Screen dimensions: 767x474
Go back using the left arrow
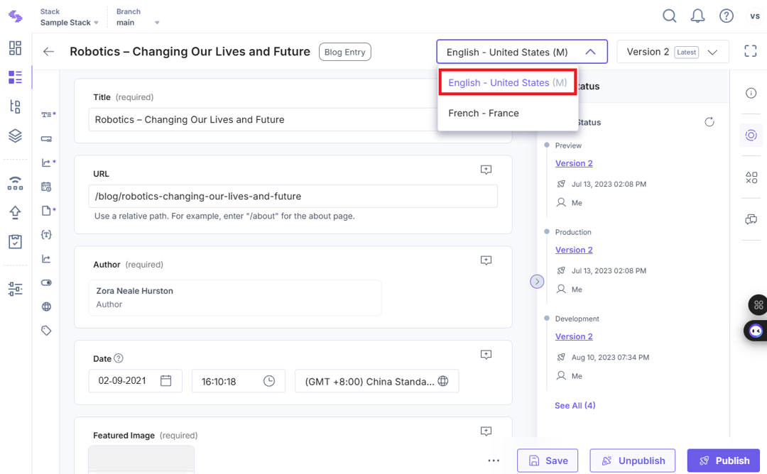click(x=48, y=52)
